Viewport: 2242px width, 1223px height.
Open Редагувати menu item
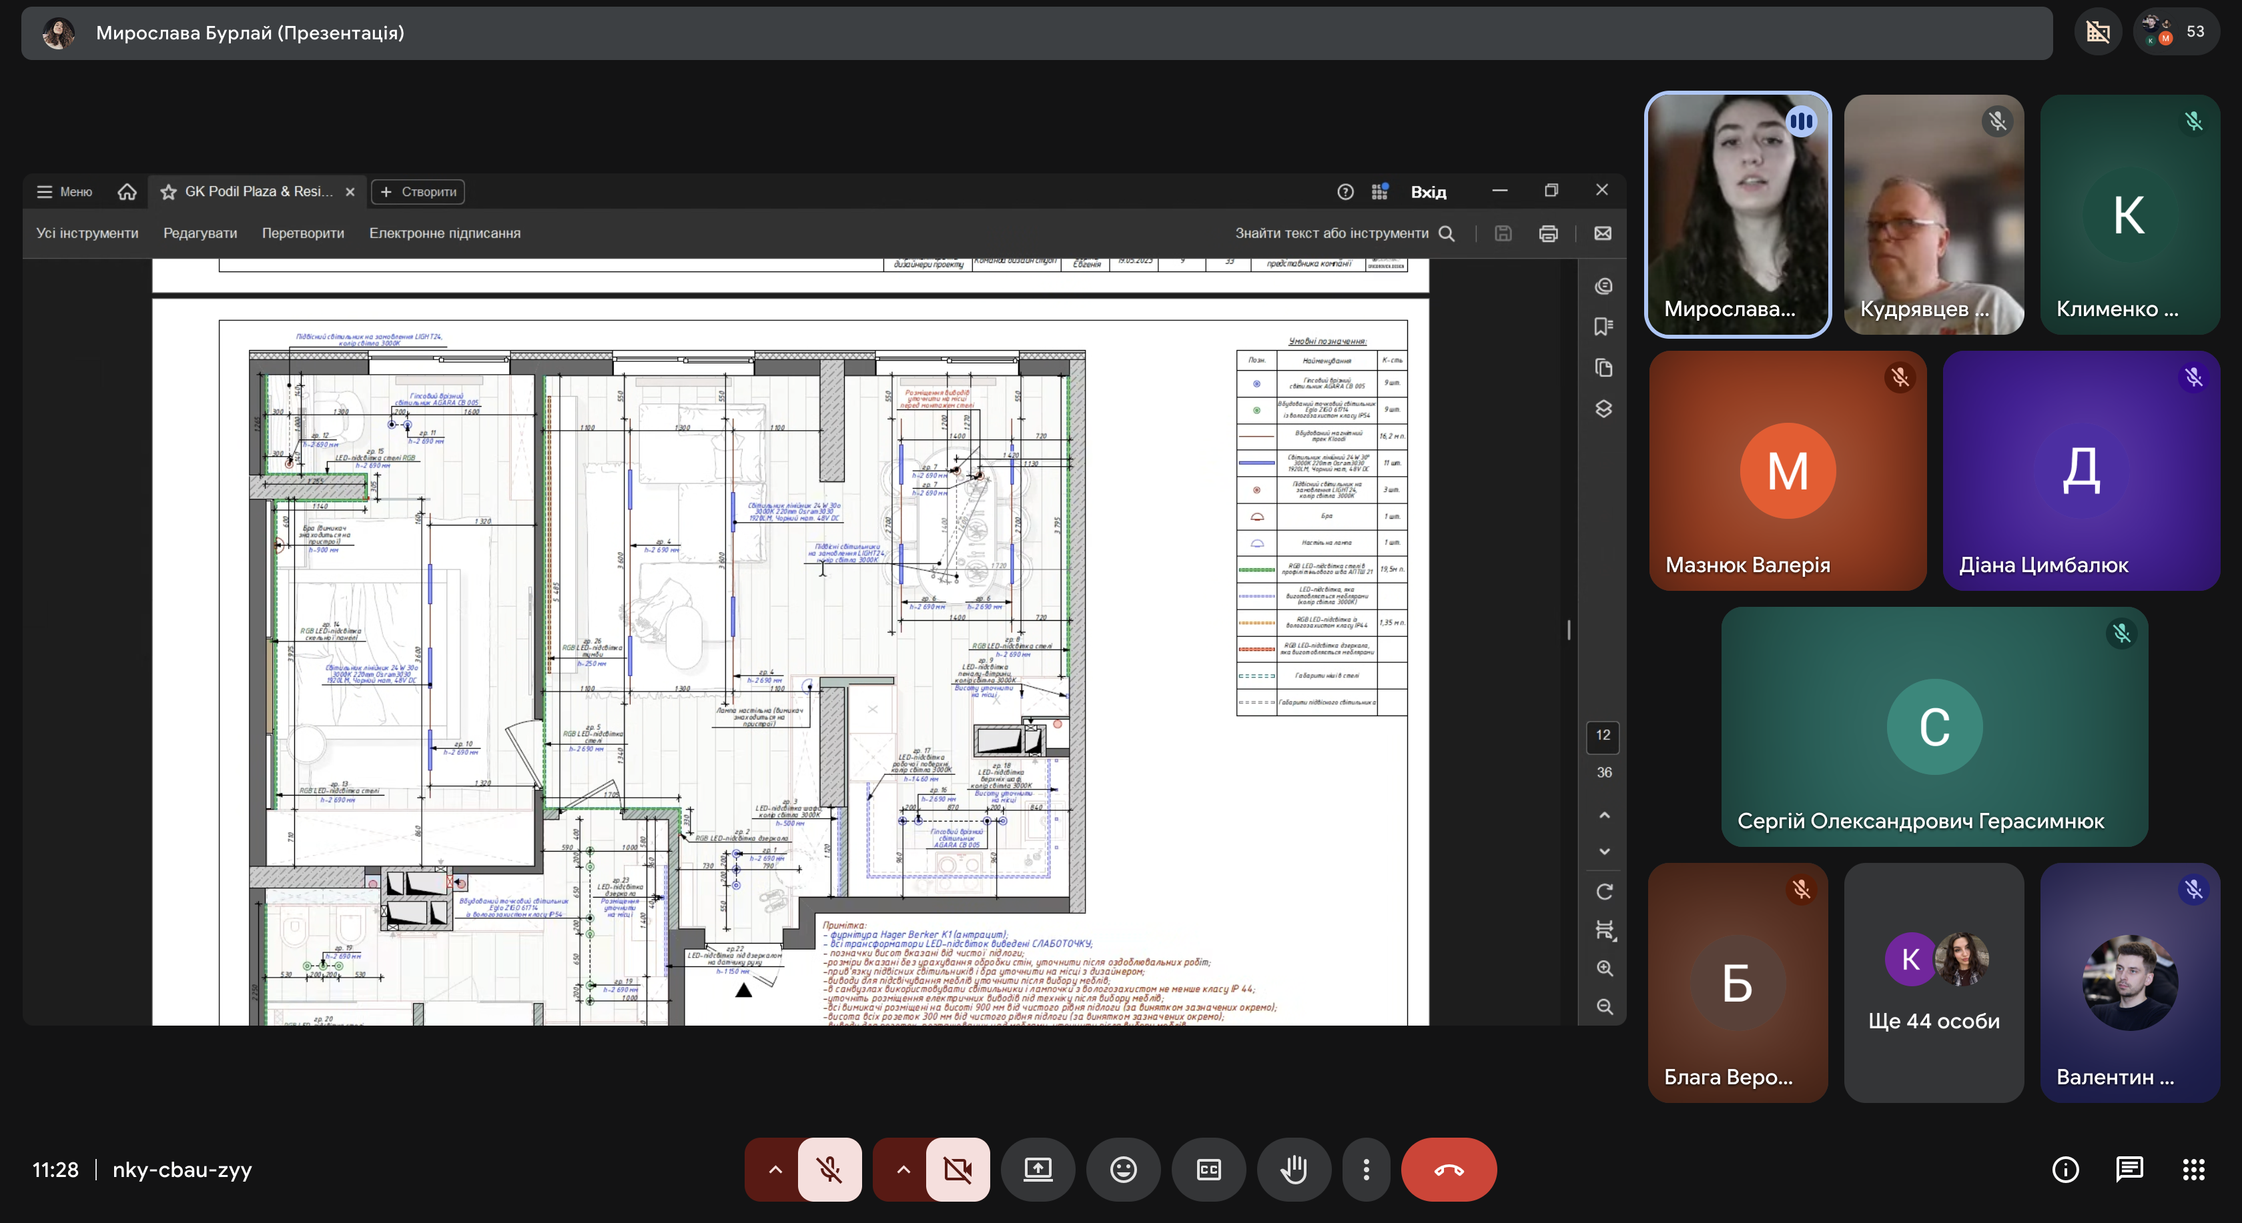200,233
